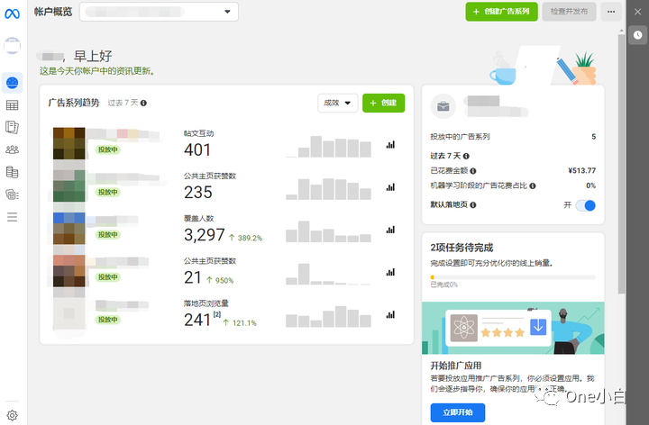Click the ¥513.77 spend value

(x=581, y=170)
